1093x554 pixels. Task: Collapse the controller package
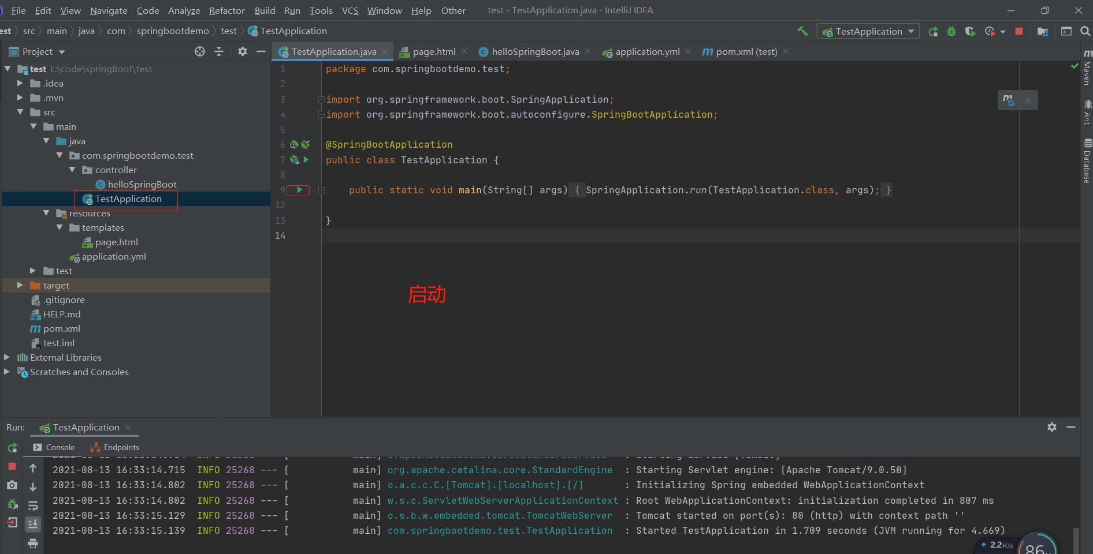pos(72,170)
